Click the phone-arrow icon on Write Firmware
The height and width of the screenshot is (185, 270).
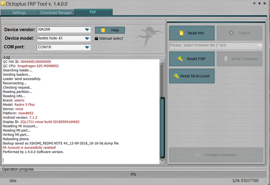(224, 59)
